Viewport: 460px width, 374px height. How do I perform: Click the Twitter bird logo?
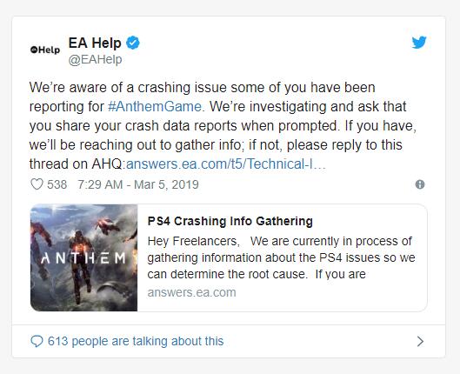(x=419, y=43)
